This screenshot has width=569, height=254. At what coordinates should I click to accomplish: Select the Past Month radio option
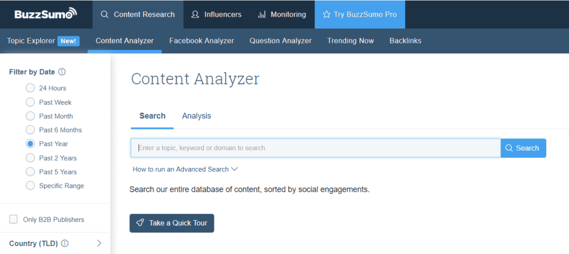pos(30,116)
